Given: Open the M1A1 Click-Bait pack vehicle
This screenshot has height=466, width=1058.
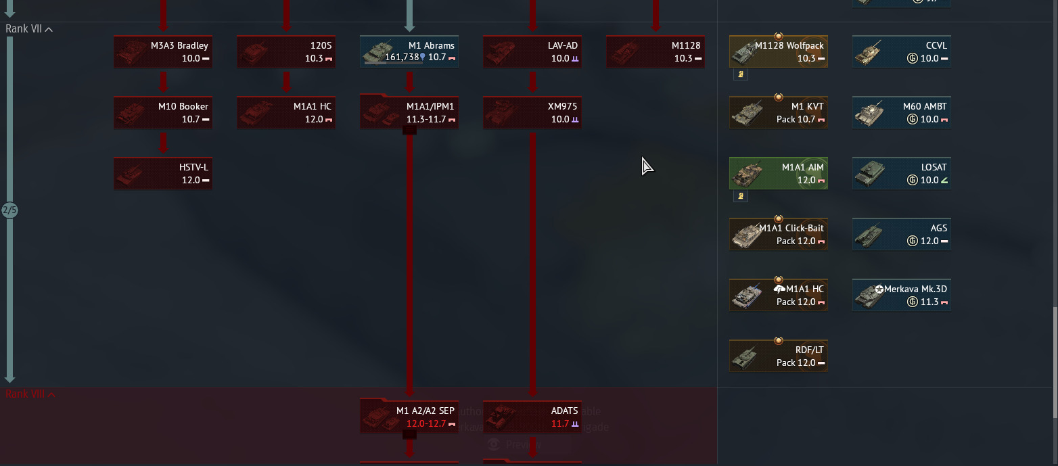Looking at the screenshot, I should [779, 234].
